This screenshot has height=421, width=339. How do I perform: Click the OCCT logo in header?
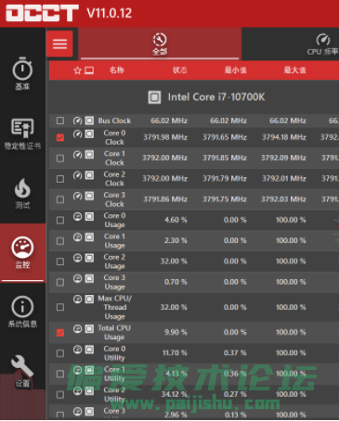[42, 13]
